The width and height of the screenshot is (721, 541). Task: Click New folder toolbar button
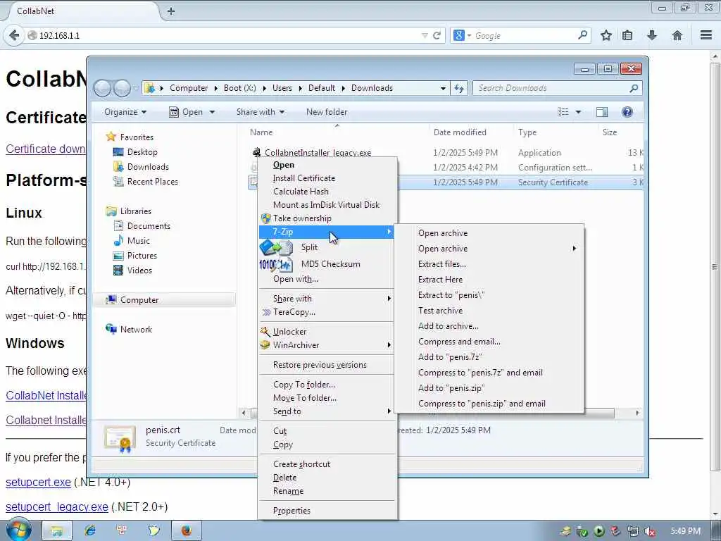tap(327, 112)
